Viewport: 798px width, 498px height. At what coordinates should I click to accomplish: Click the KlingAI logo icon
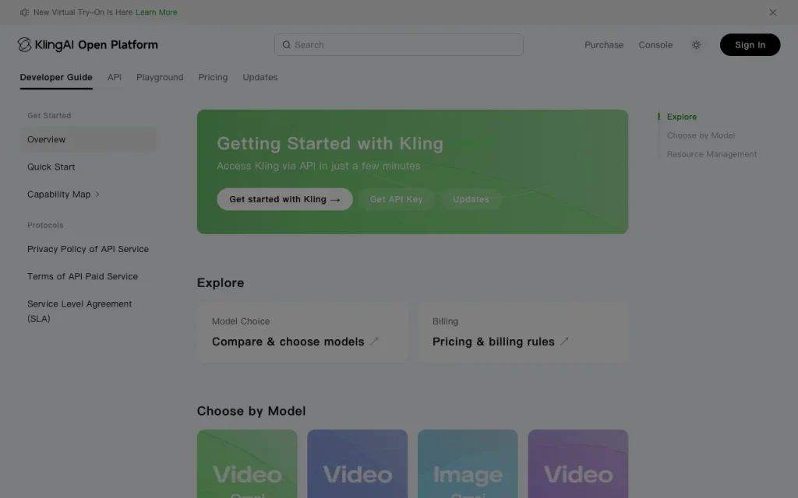tap(24, 44)
